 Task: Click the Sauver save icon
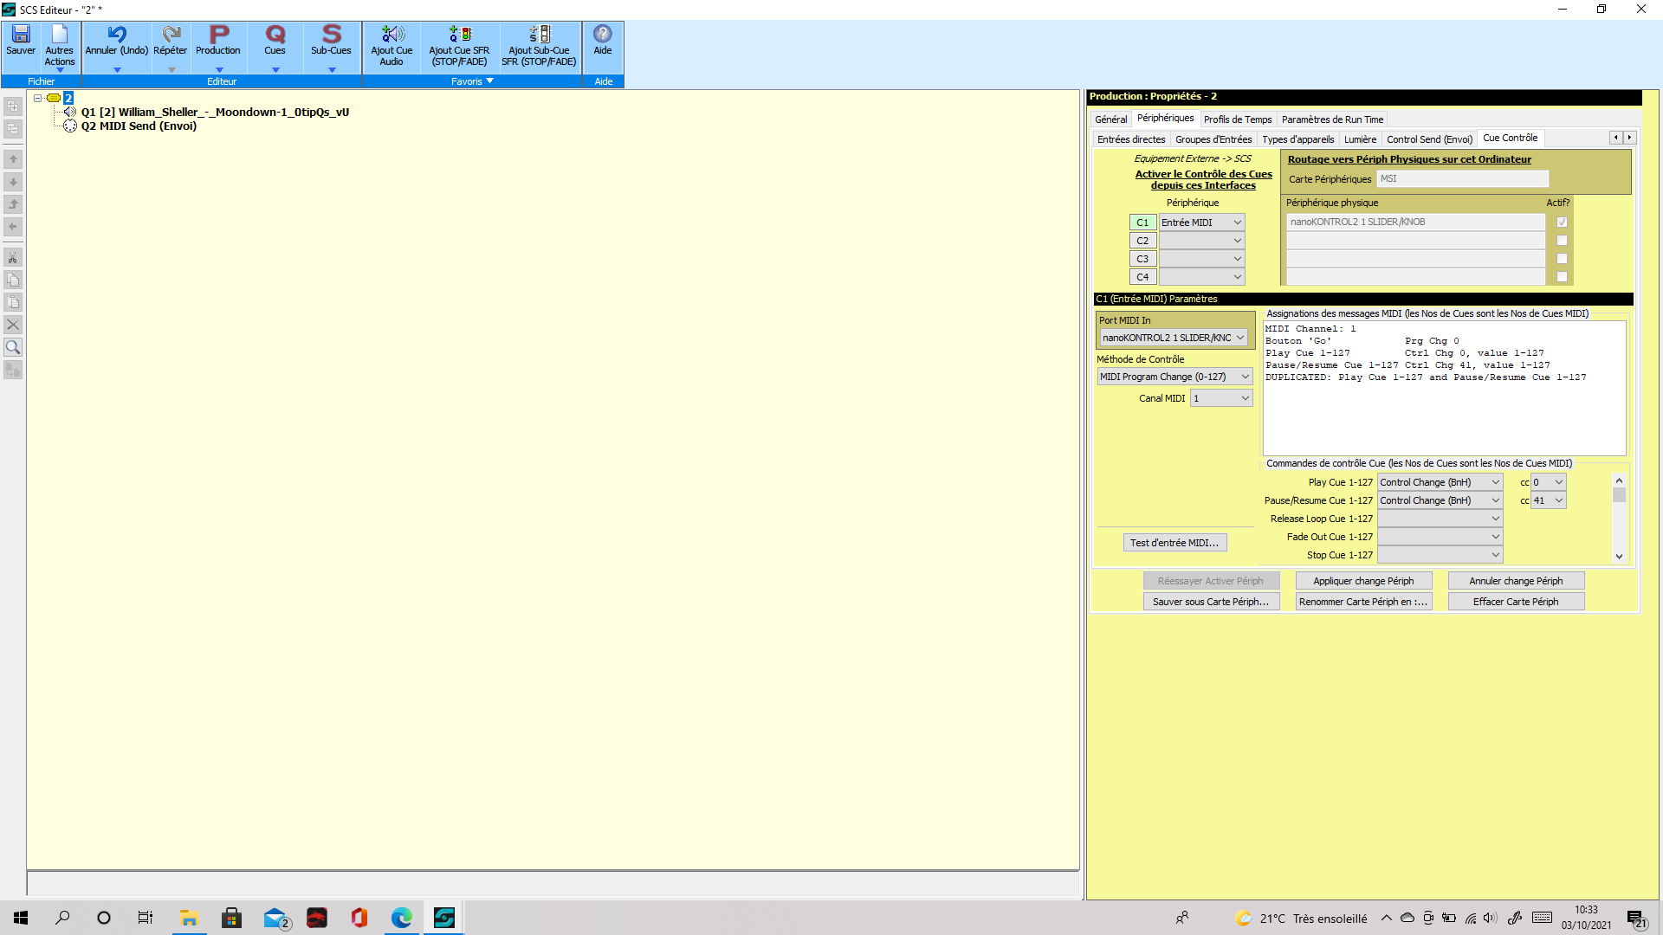[21, 41]
